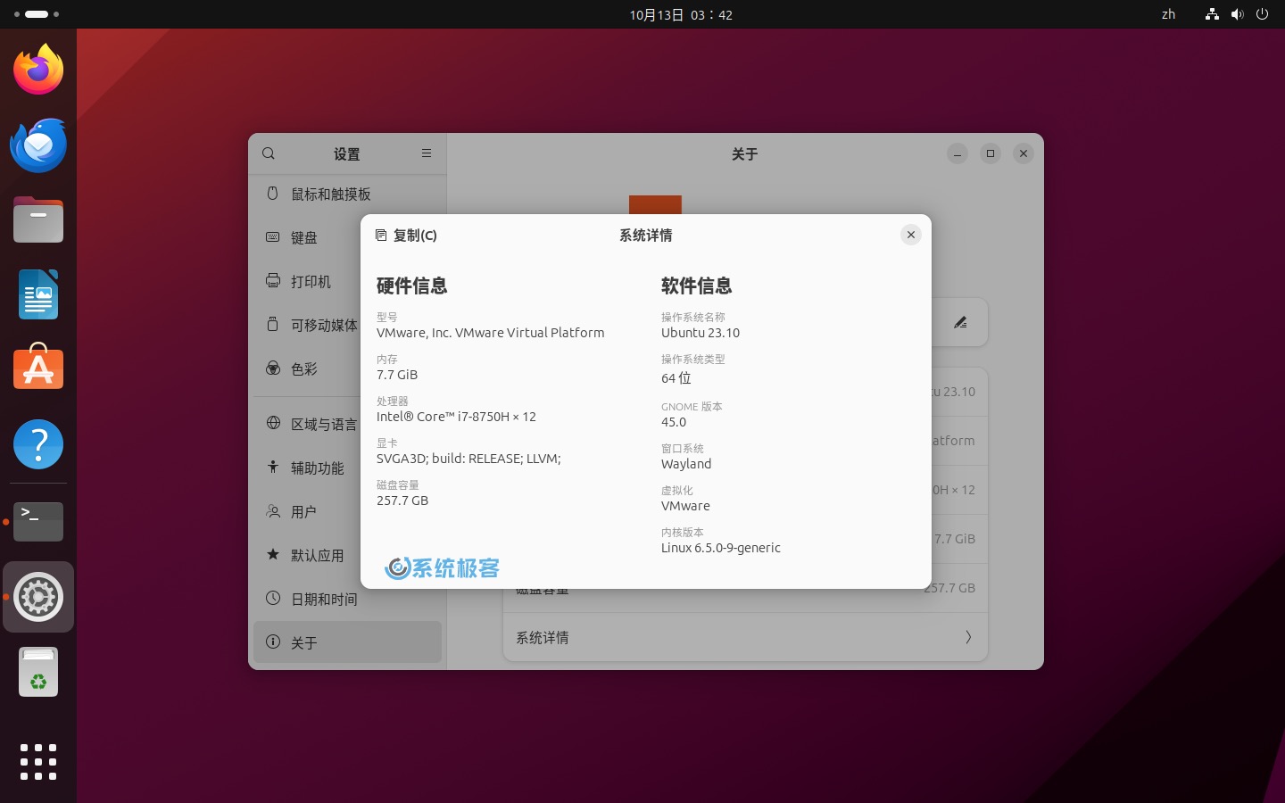Click the keyboard icon beside 键盘
This screenshot has height=803, width=1285.
[x=273, y=236]
